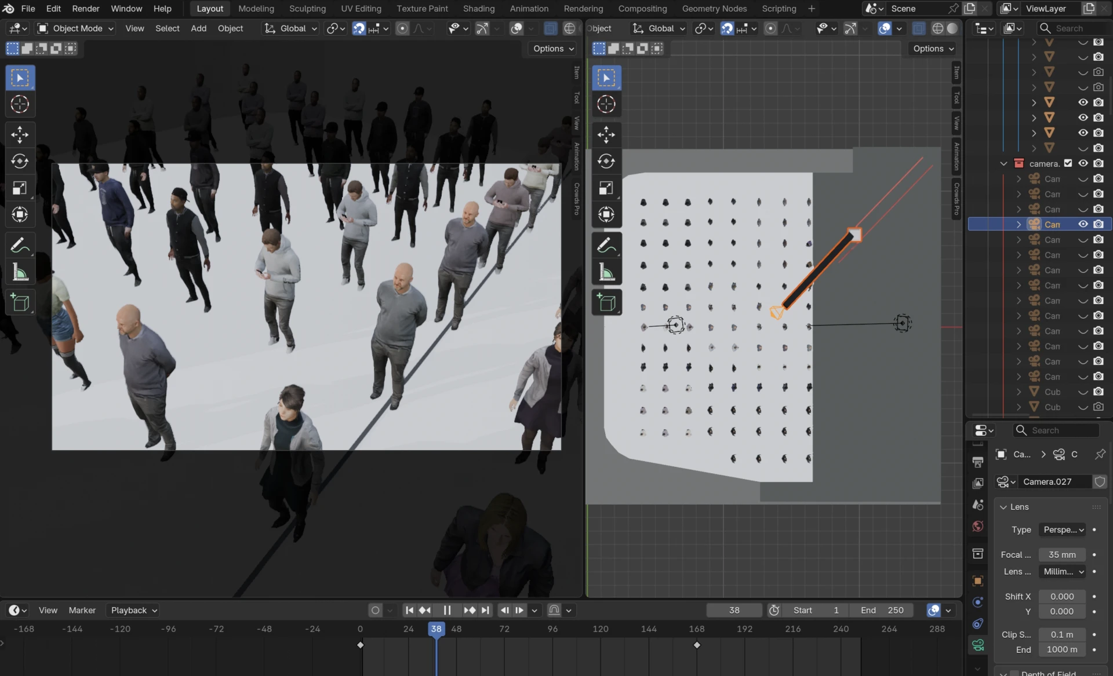Open the Object Mode dropdown

pyautogui.click(x=75, y=28)
